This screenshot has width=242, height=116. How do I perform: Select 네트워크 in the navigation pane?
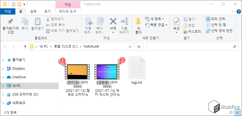pos(16,103)
